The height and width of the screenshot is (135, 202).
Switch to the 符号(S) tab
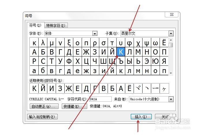click(x=35, y=25)
